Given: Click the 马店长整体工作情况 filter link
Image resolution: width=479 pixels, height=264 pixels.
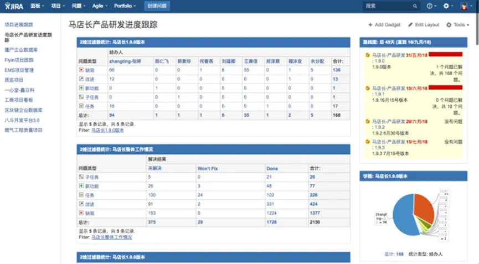Looking at the screenshot, I should click(x=111, y=237).
